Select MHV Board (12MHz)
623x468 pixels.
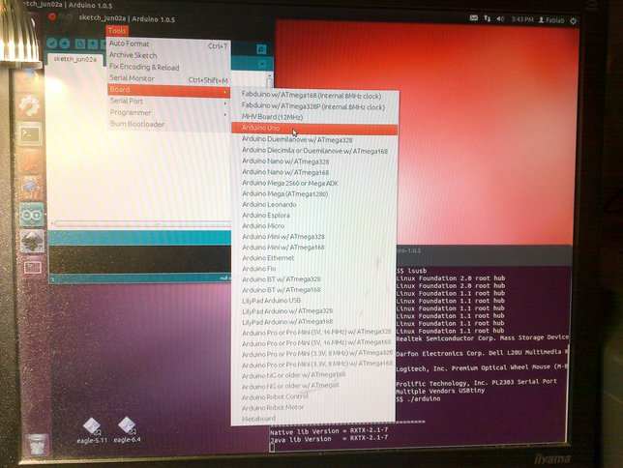(314, 117)
